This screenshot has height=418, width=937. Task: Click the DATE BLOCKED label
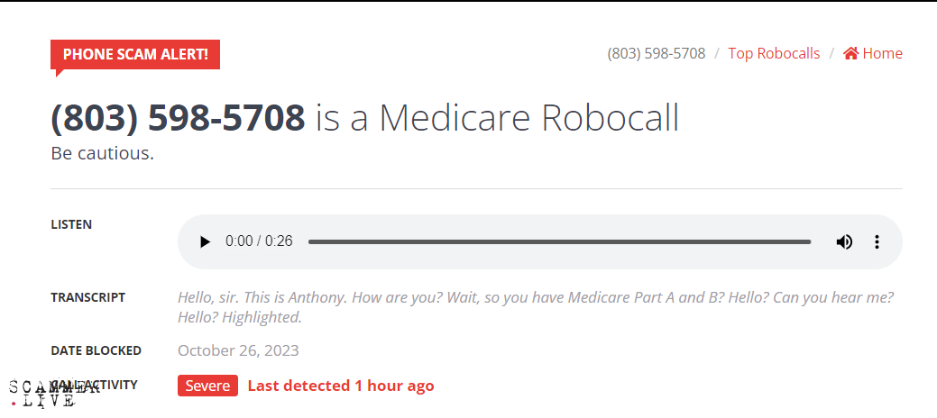[x=96, y=350]
